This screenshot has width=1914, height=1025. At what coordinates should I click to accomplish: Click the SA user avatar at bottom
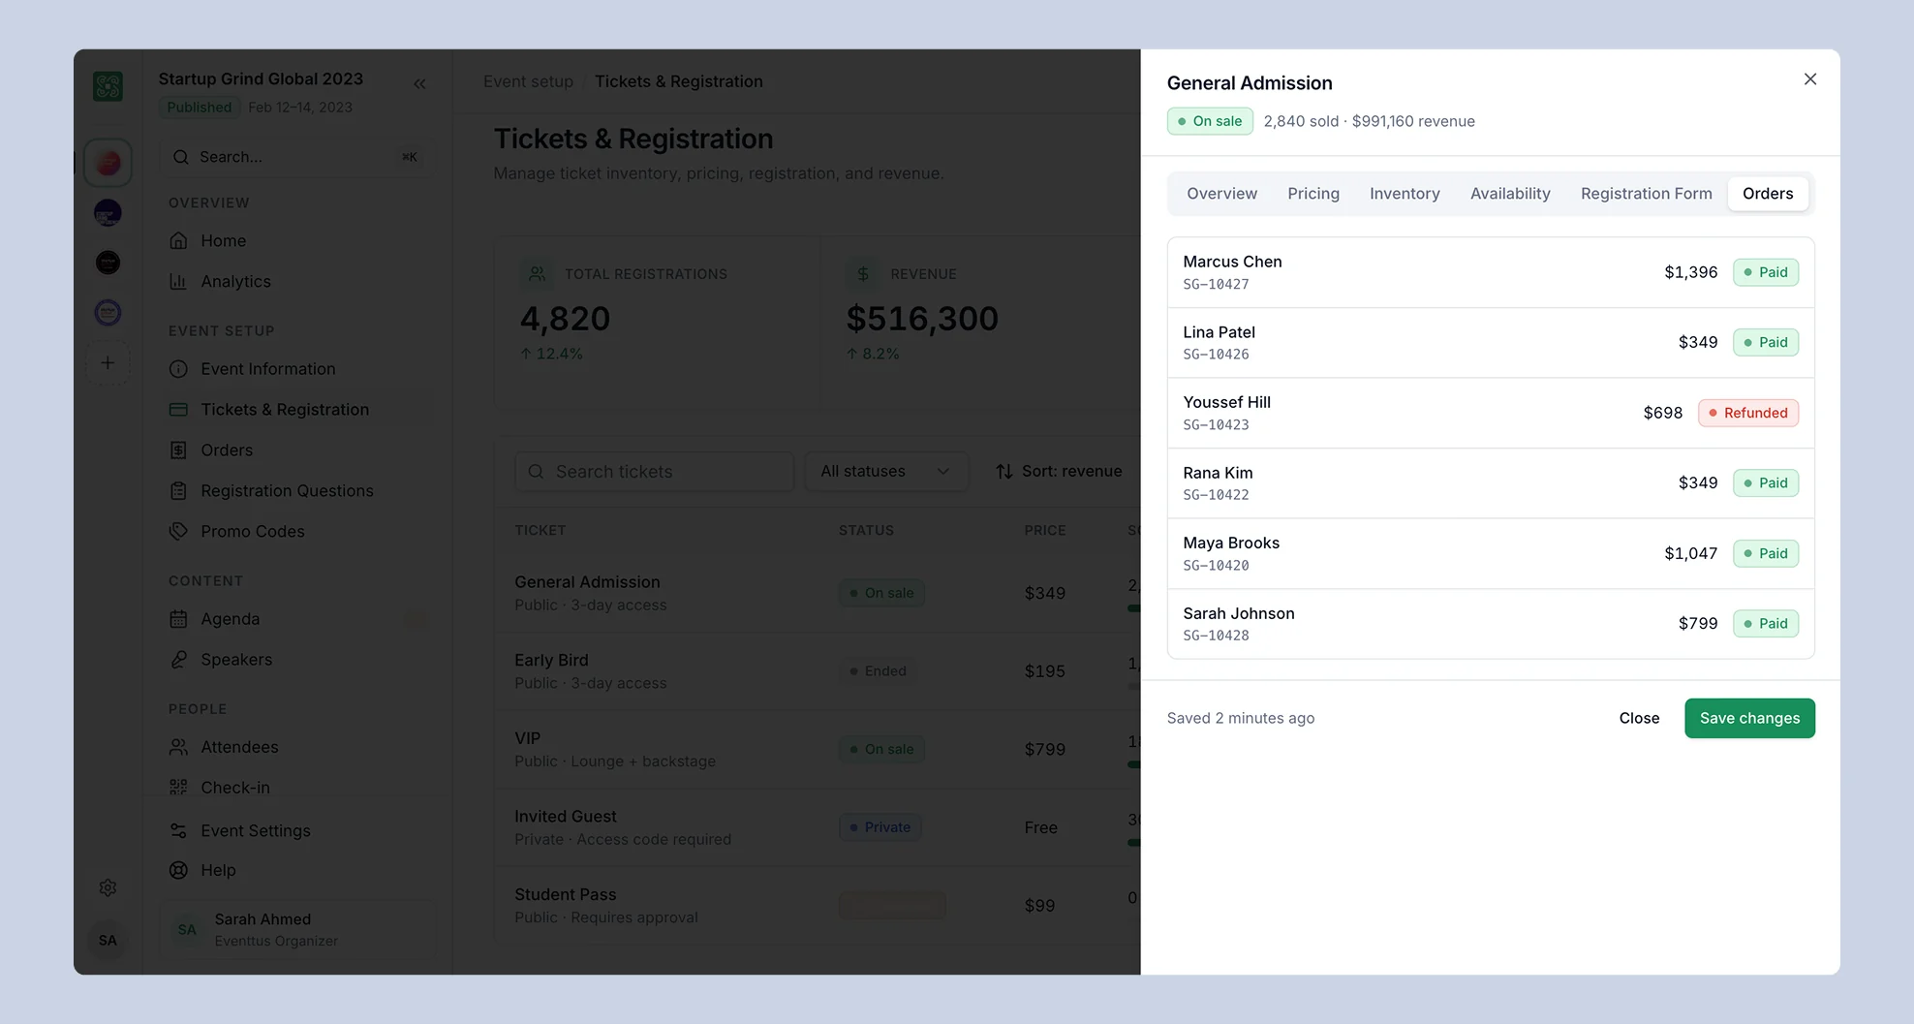(x=108, y=940)
